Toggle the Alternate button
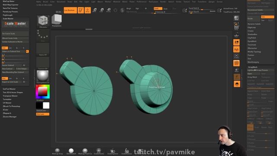Viewport: 277px width, 156px height. click(x=42, y=114)
